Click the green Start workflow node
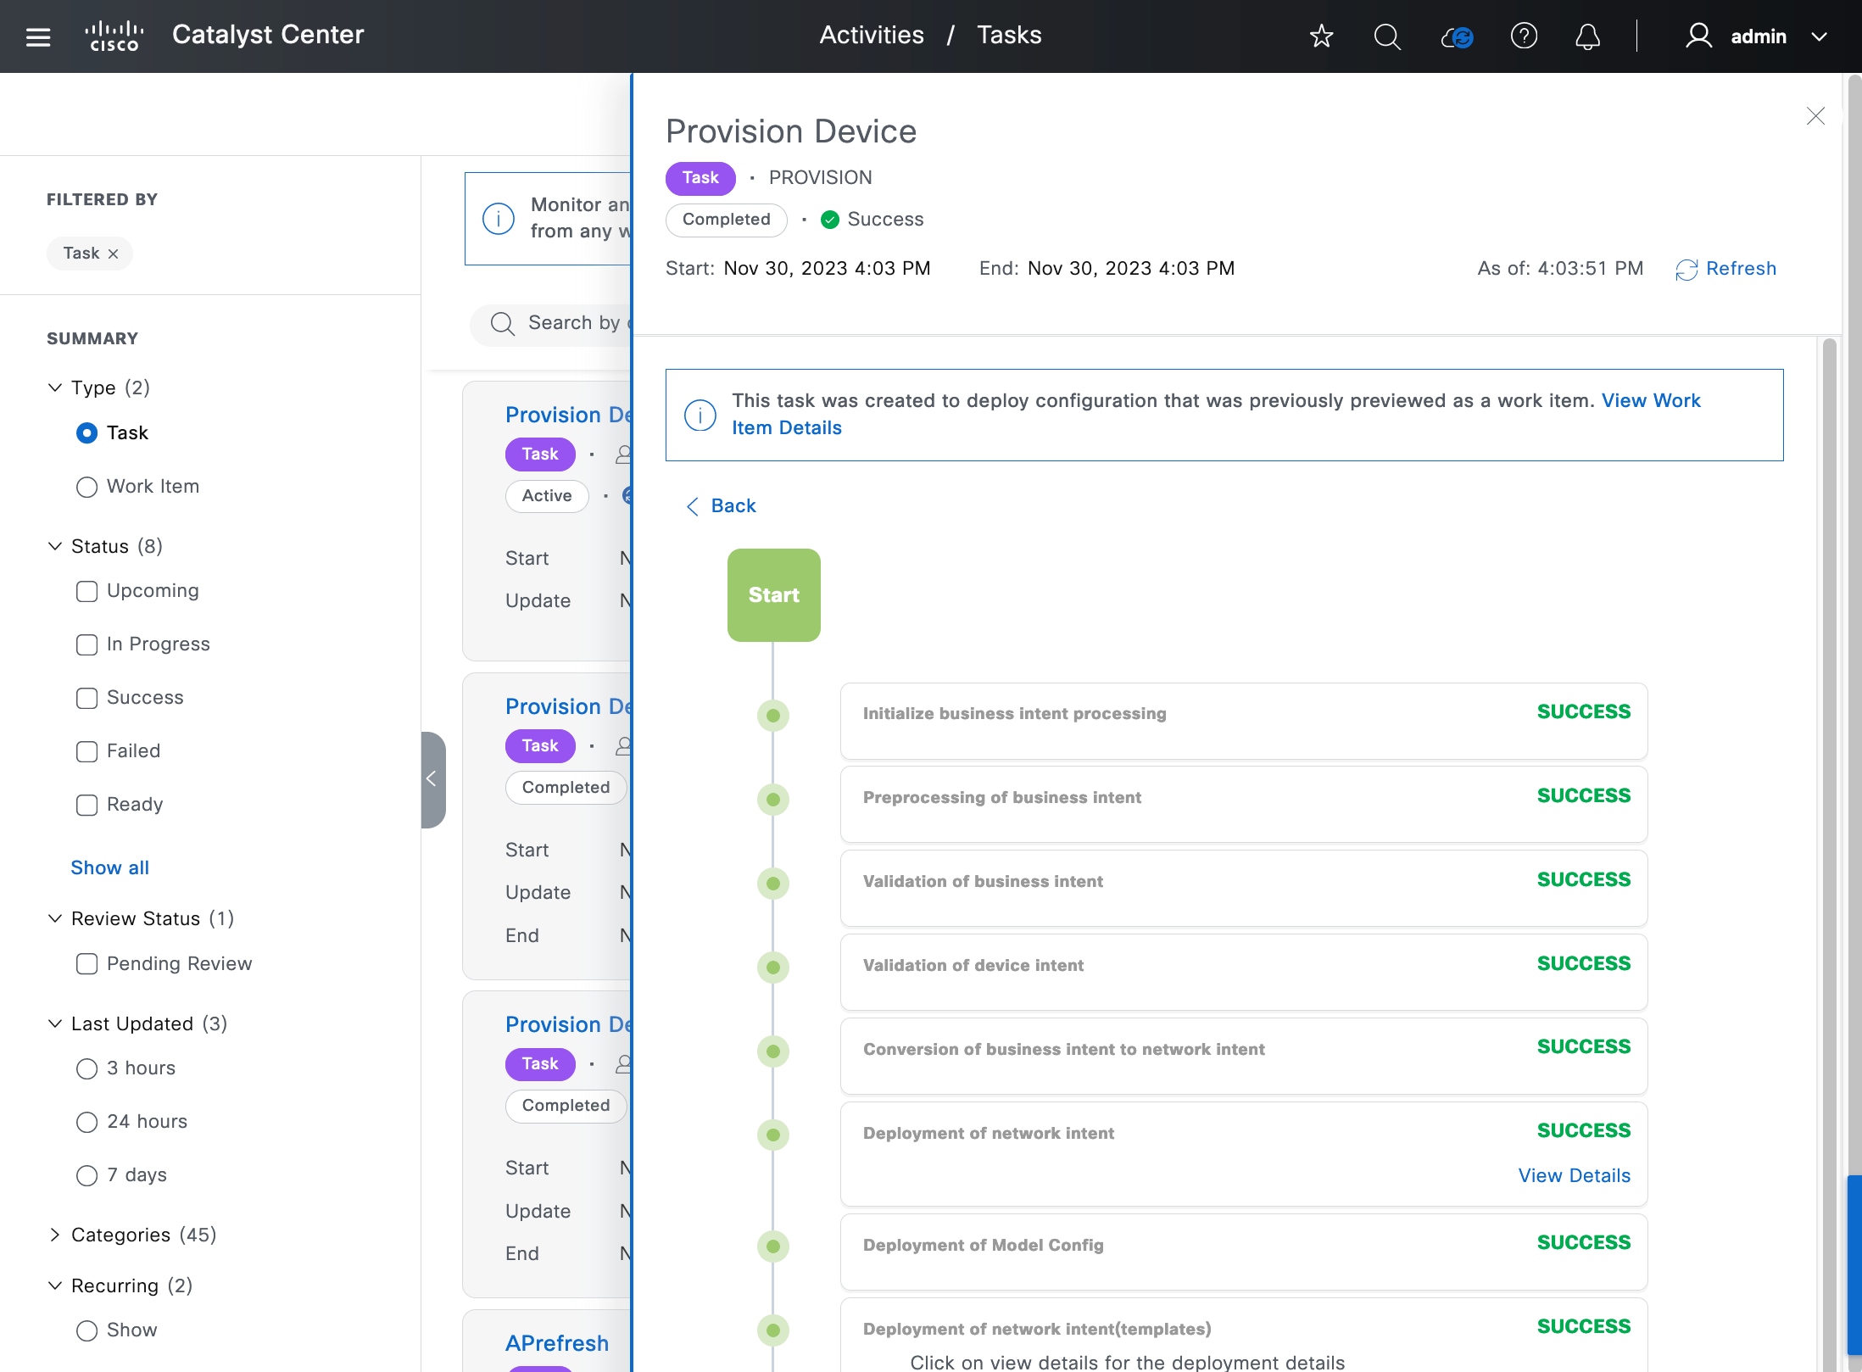Image resolution: width=1862 pixels, height=1372 pixels. [773, 595]
